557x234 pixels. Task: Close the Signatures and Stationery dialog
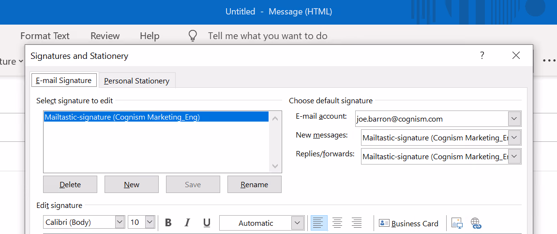[x=516, y=55]
